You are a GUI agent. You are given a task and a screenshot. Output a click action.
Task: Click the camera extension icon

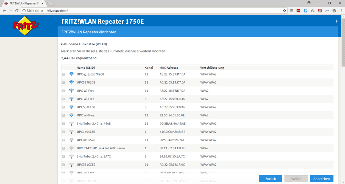(x=313, y=11)
